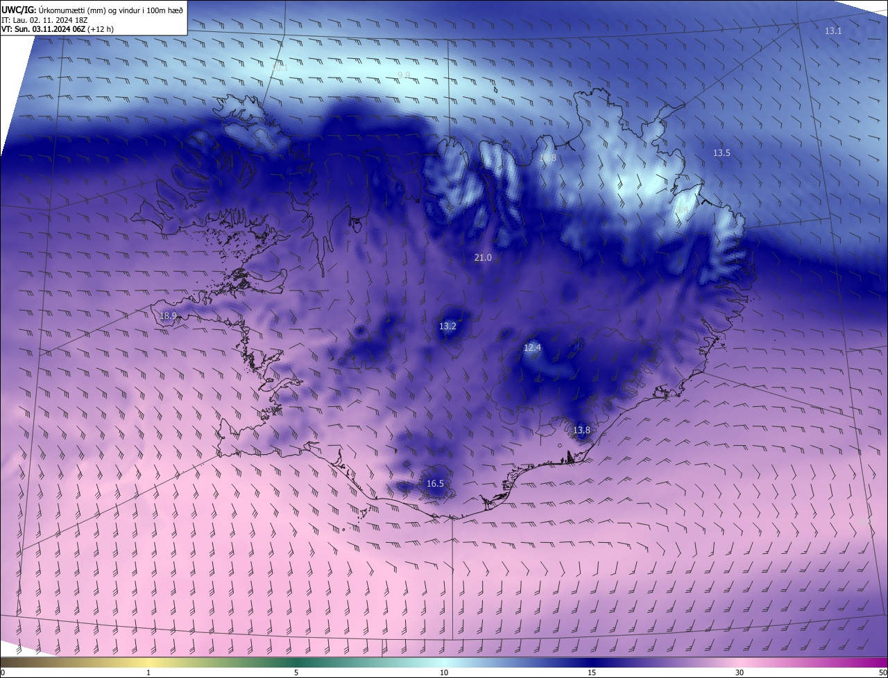Click the 10.1 value label over the northern sea
Viewport: 888px width, 678px height.
(x=280, y=68)
